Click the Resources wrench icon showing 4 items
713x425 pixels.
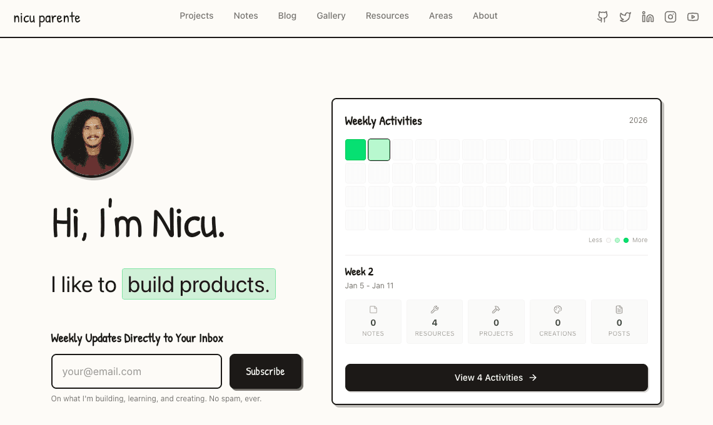(434, 308)
